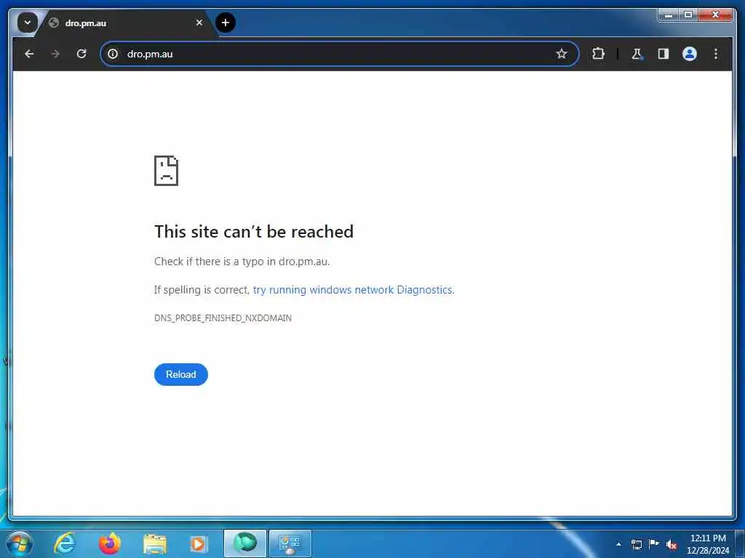Expand the tab search dropdown arrow
The image size is (745, 558).
[x=28, y=23]
